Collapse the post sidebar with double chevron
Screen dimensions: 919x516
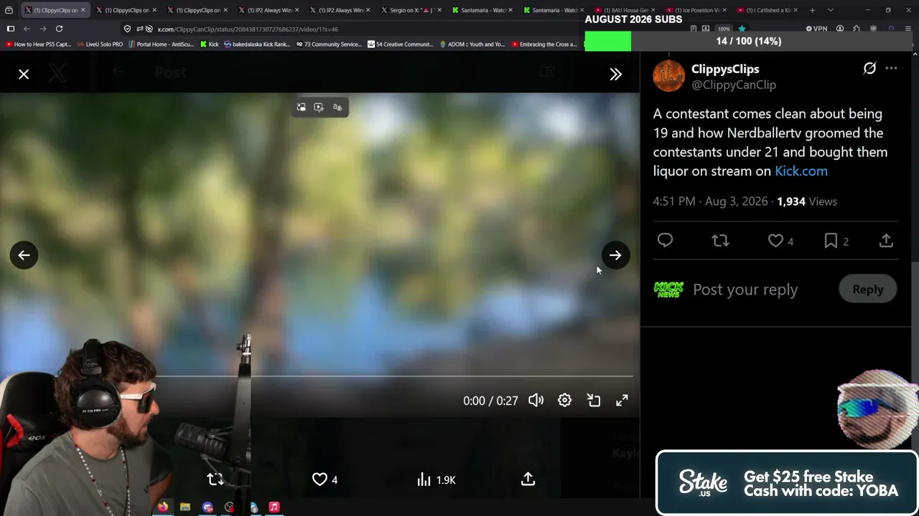tap(615, 75)
